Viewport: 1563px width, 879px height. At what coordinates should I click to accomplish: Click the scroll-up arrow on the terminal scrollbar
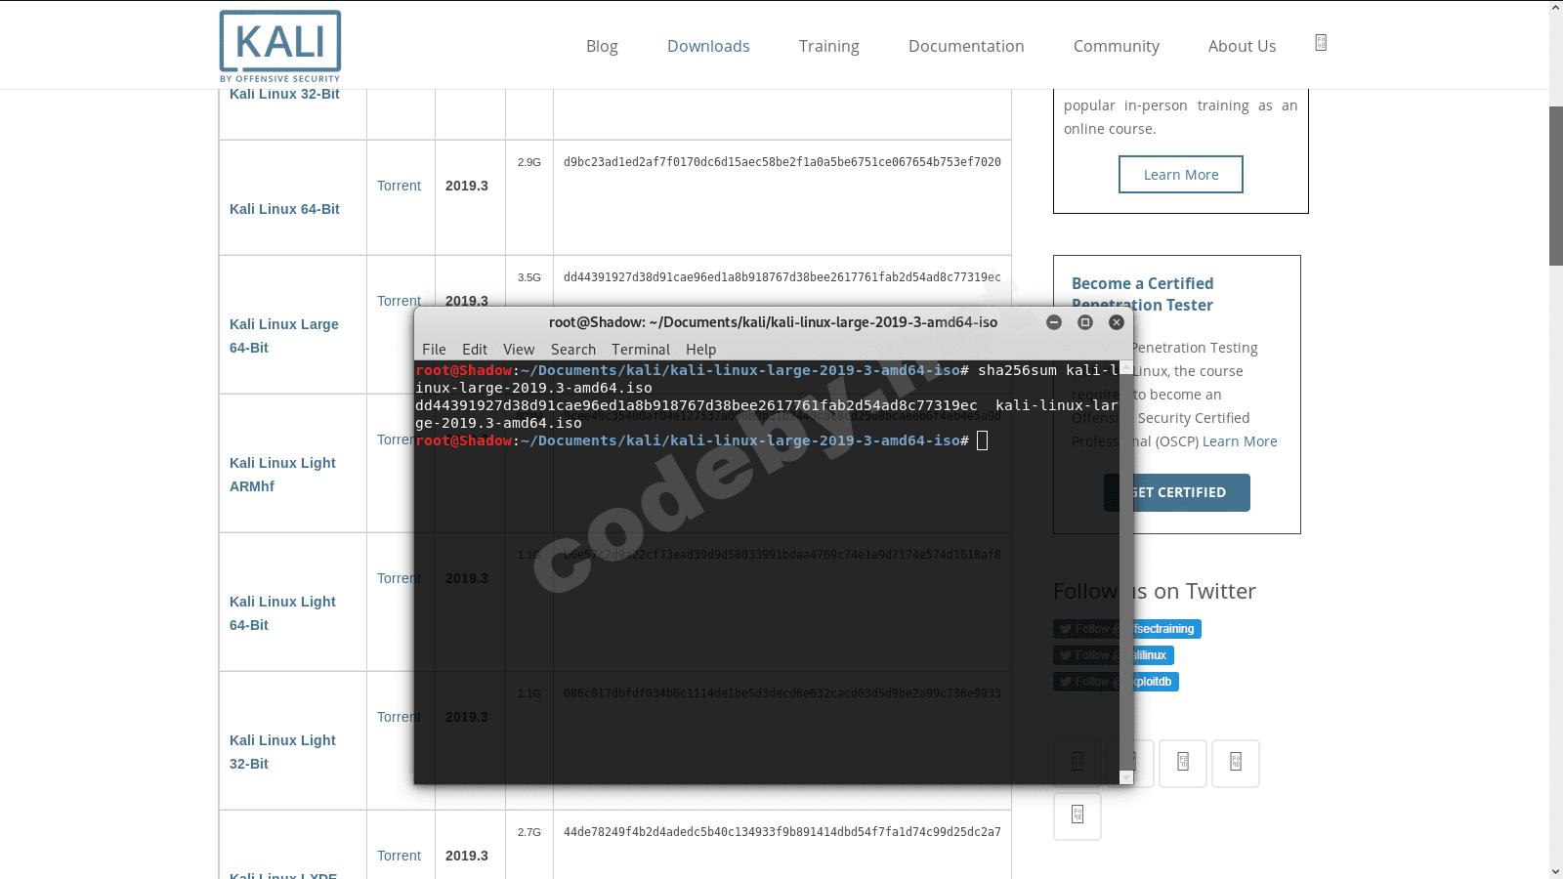[x=1125, y=369]
